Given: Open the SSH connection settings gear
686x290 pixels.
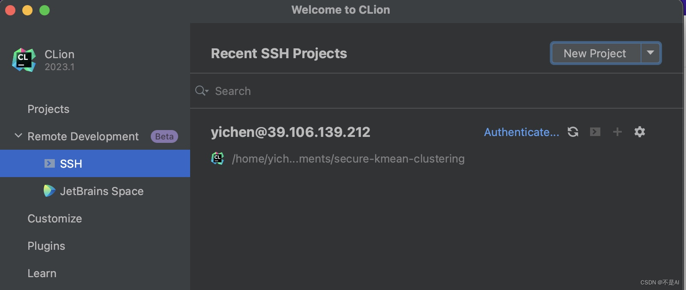Looking at the screenshot, I should click(x=639, y=132).
